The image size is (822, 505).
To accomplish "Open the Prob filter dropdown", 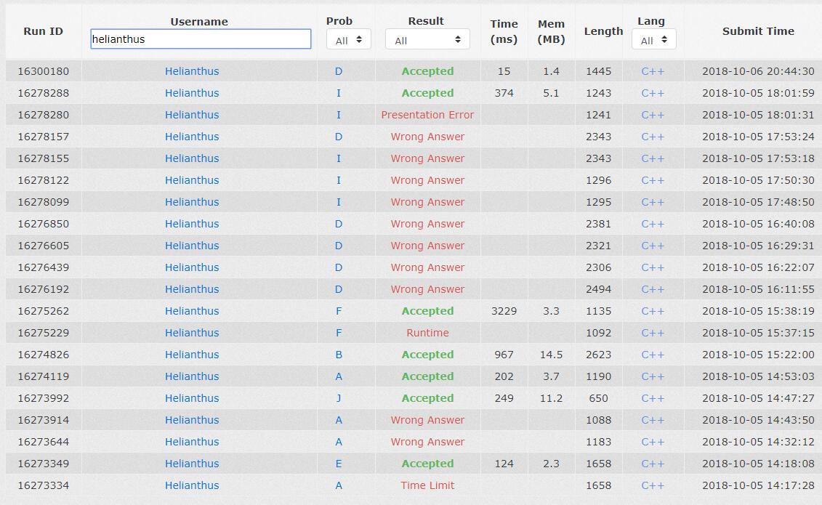I will [x=348, y=40].
